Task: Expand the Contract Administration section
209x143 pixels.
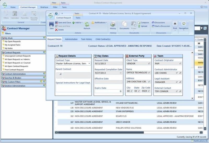Action: 15,74
